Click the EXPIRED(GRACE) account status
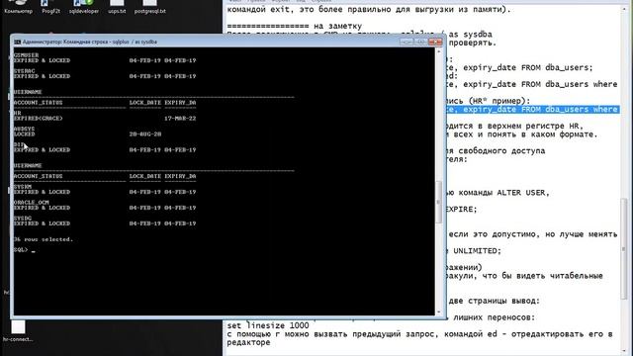This screenshot has height=356, width=633. click(39, 119)
